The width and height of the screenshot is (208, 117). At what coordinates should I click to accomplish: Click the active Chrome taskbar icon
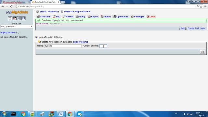click(x=70, y=114)
